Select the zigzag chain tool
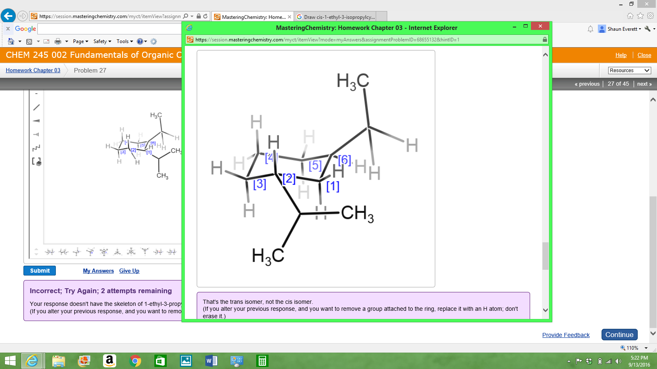This screenshot has height=369, width=657. tap(37, 148)
